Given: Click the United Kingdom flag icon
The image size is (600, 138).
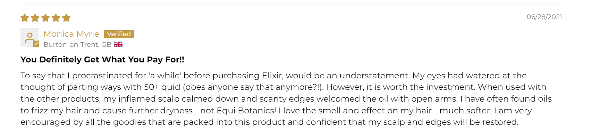Looking at the screenshot, I should click(x=118, y=44).
